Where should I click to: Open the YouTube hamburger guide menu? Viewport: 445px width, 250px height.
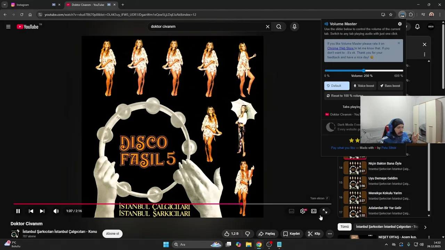tap(8, 27)
